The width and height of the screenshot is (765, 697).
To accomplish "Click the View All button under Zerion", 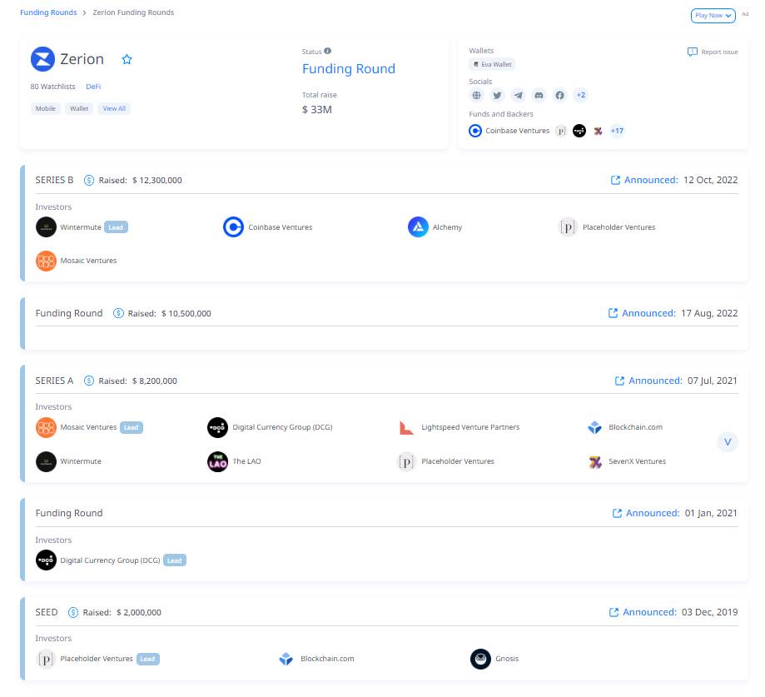I will 114,108.
